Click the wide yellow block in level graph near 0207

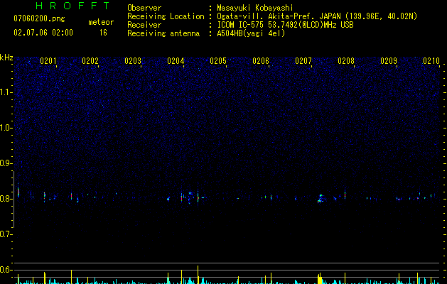click(320, 279)
